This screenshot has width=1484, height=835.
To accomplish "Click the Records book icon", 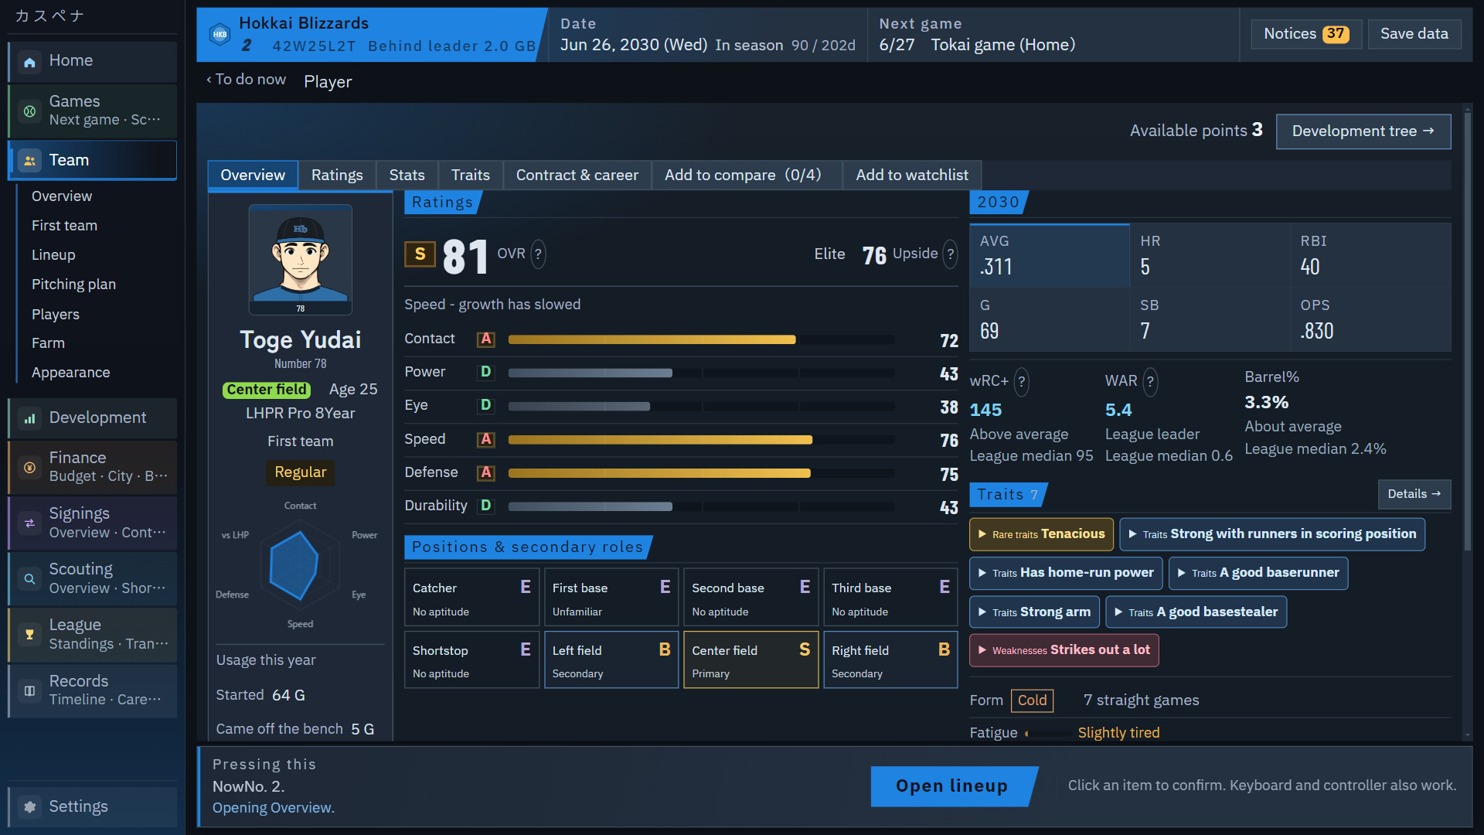I will click(29, 690).
